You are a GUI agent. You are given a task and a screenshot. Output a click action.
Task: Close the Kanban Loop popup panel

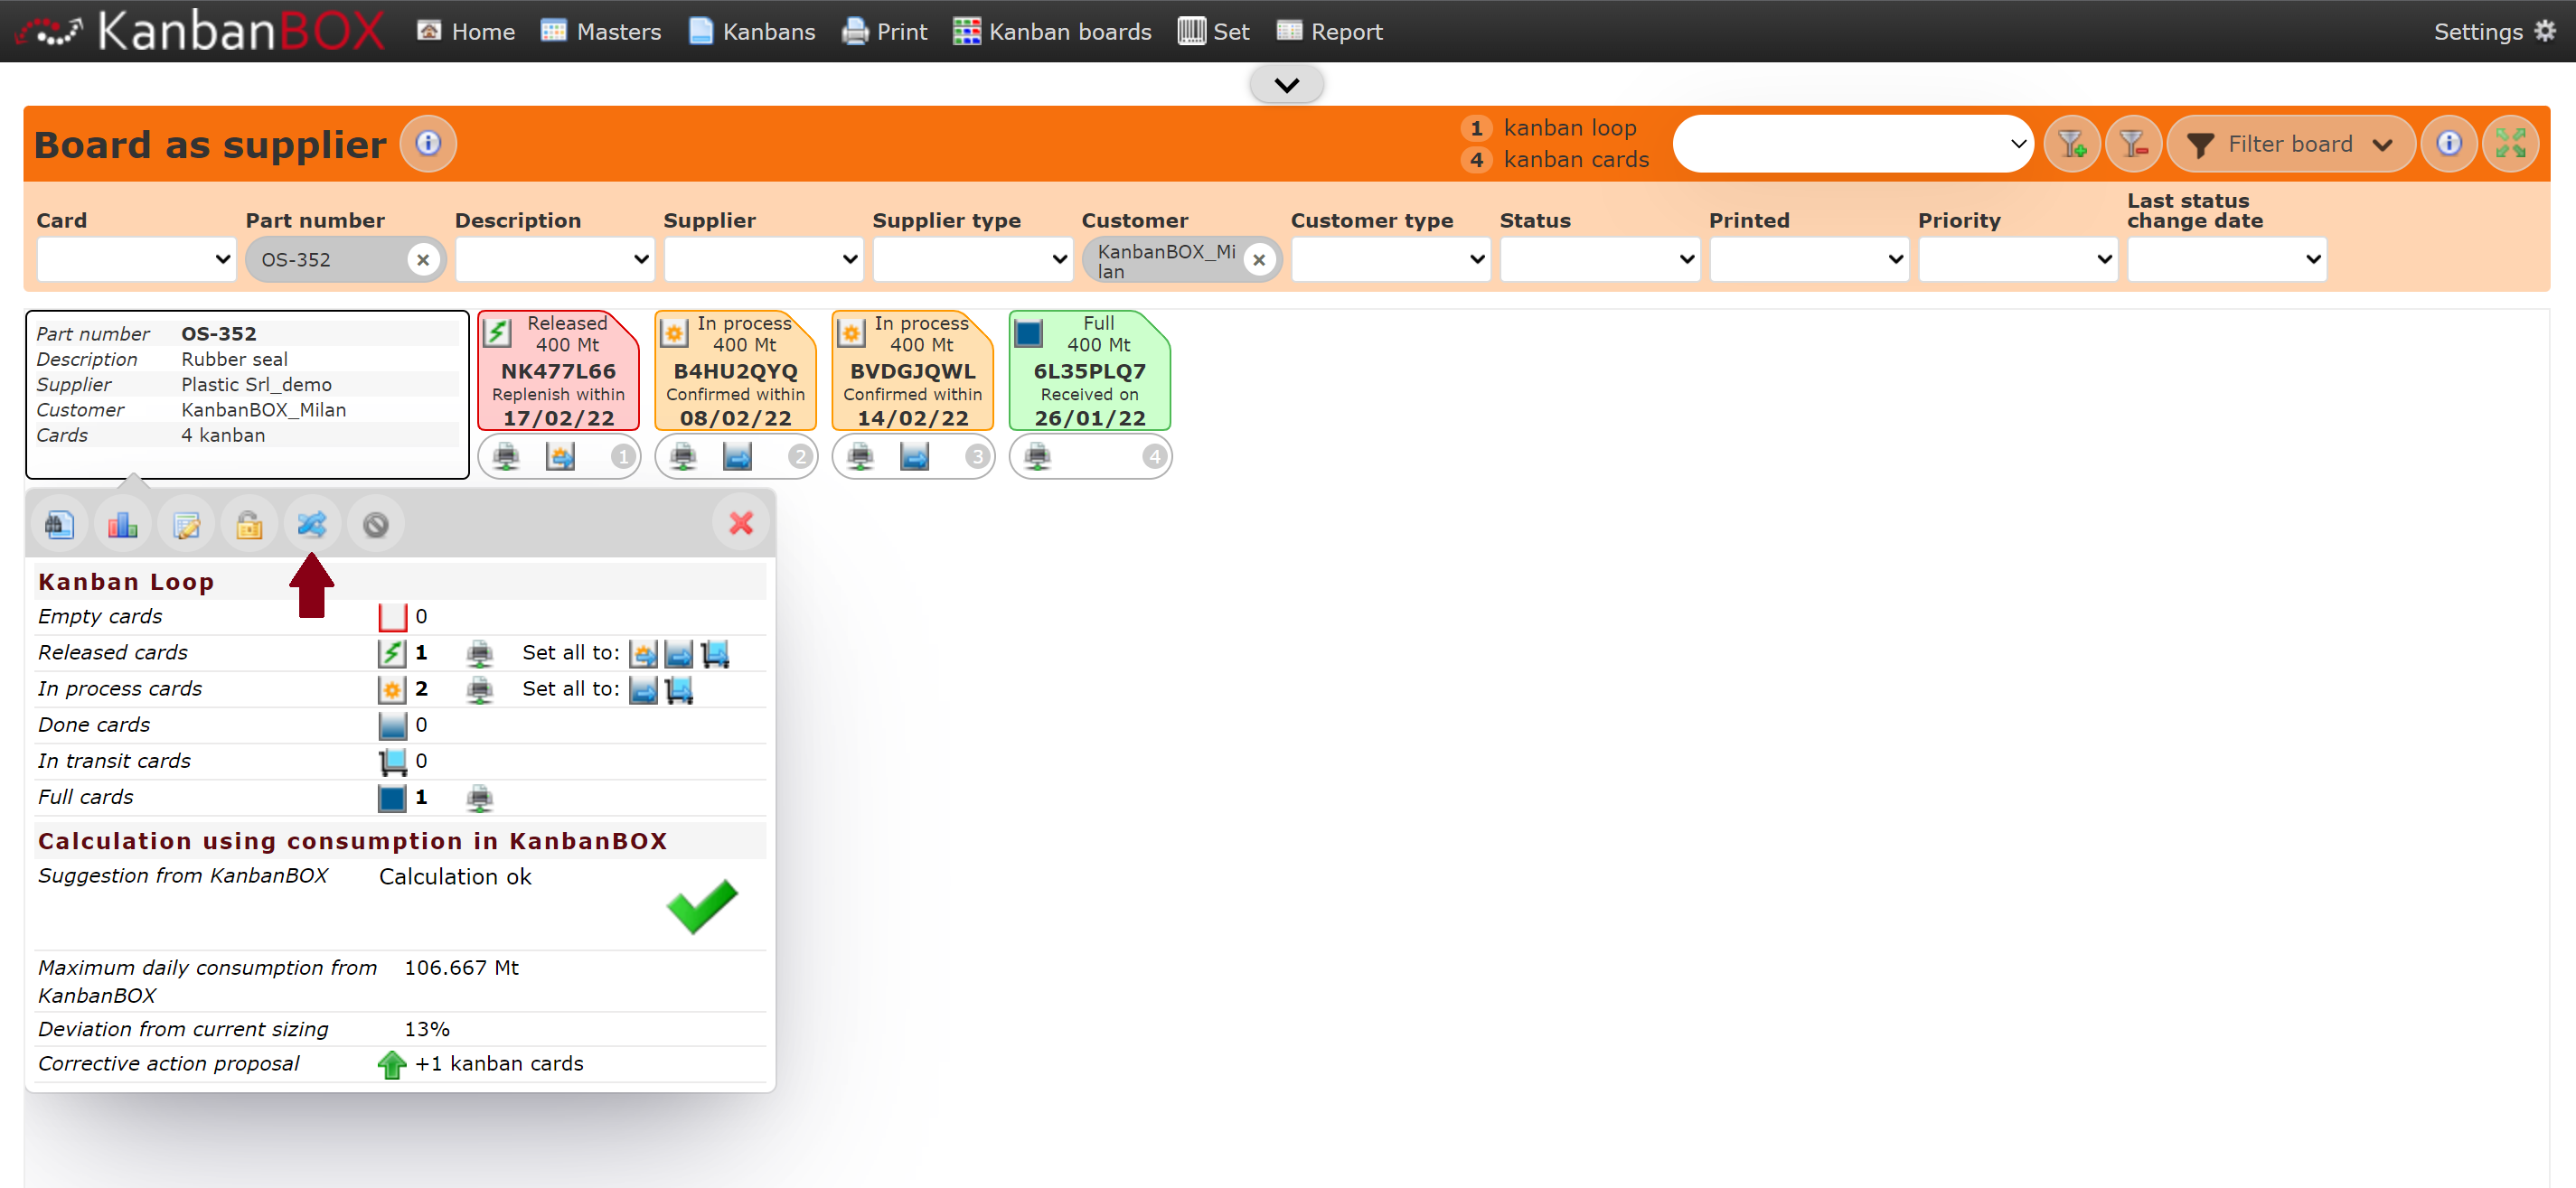point(741,522)
